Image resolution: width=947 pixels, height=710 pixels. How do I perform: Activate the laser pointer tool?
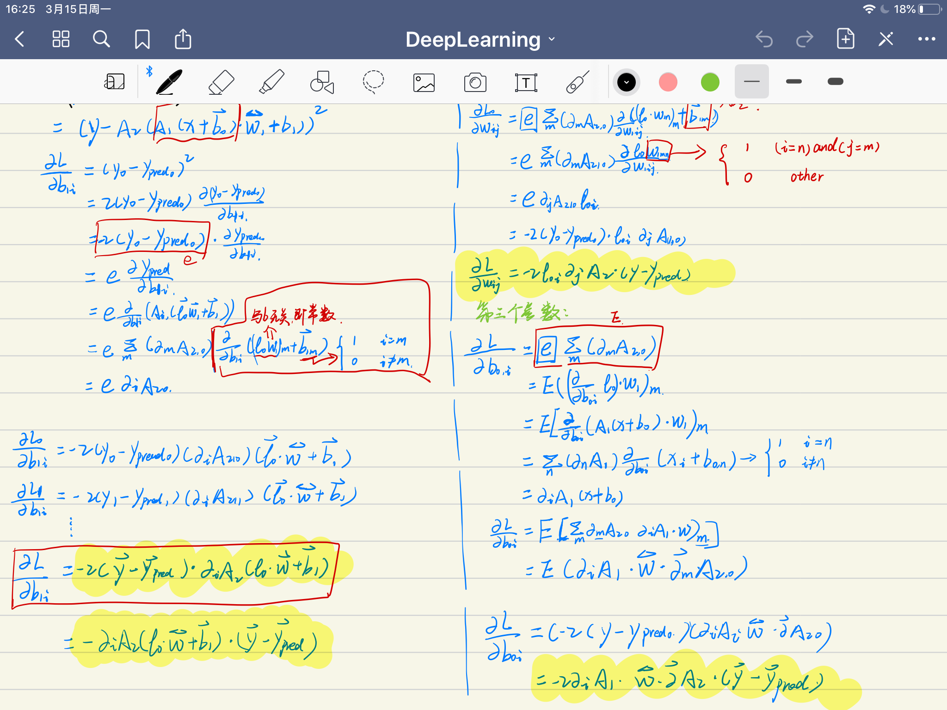click(578, 82)
